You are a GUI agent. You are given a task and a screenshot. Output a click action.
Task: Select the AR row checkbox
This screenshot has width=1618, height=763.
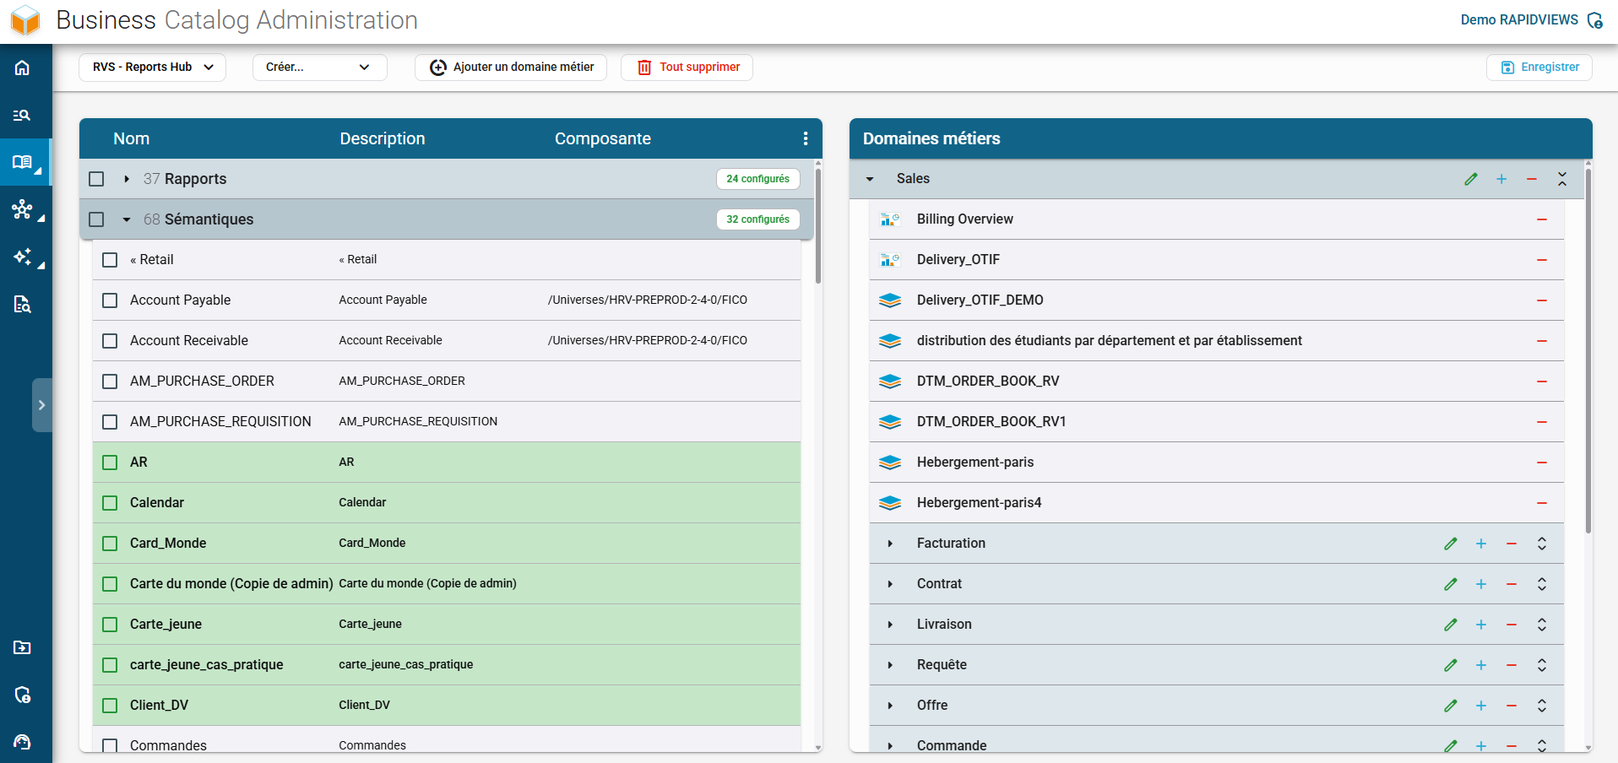tap(110, 463)
